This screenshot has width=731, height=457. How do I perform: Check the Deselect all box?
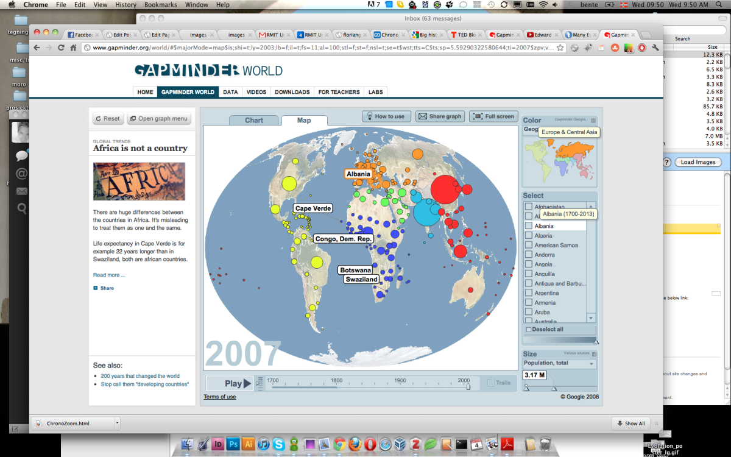tap(529, 330)
